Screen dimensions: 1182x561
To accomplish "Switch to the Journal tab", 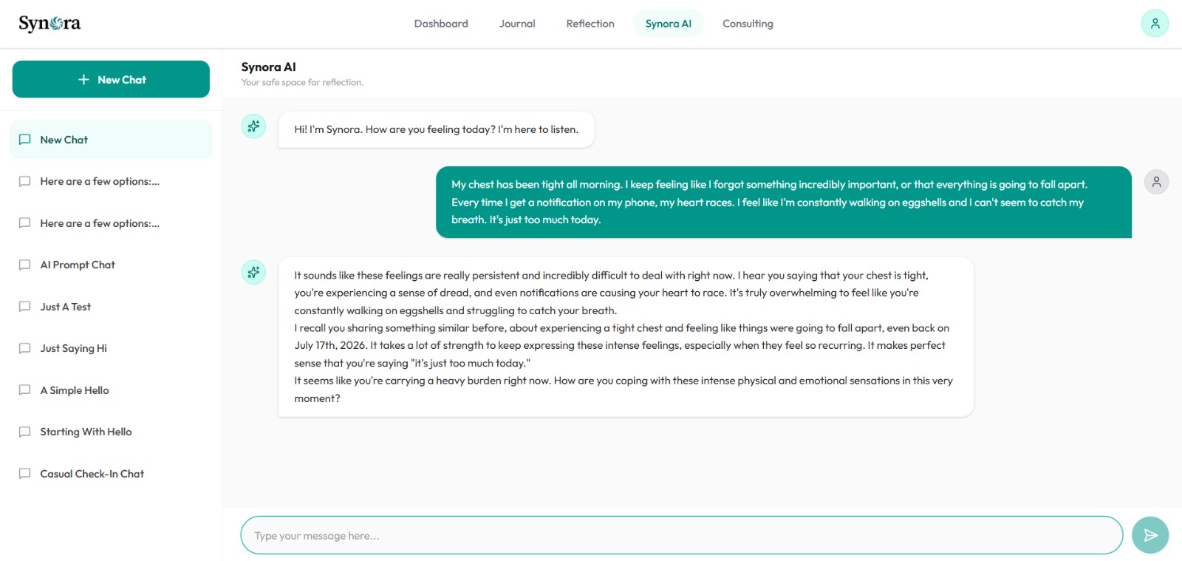I will [517, 24].
